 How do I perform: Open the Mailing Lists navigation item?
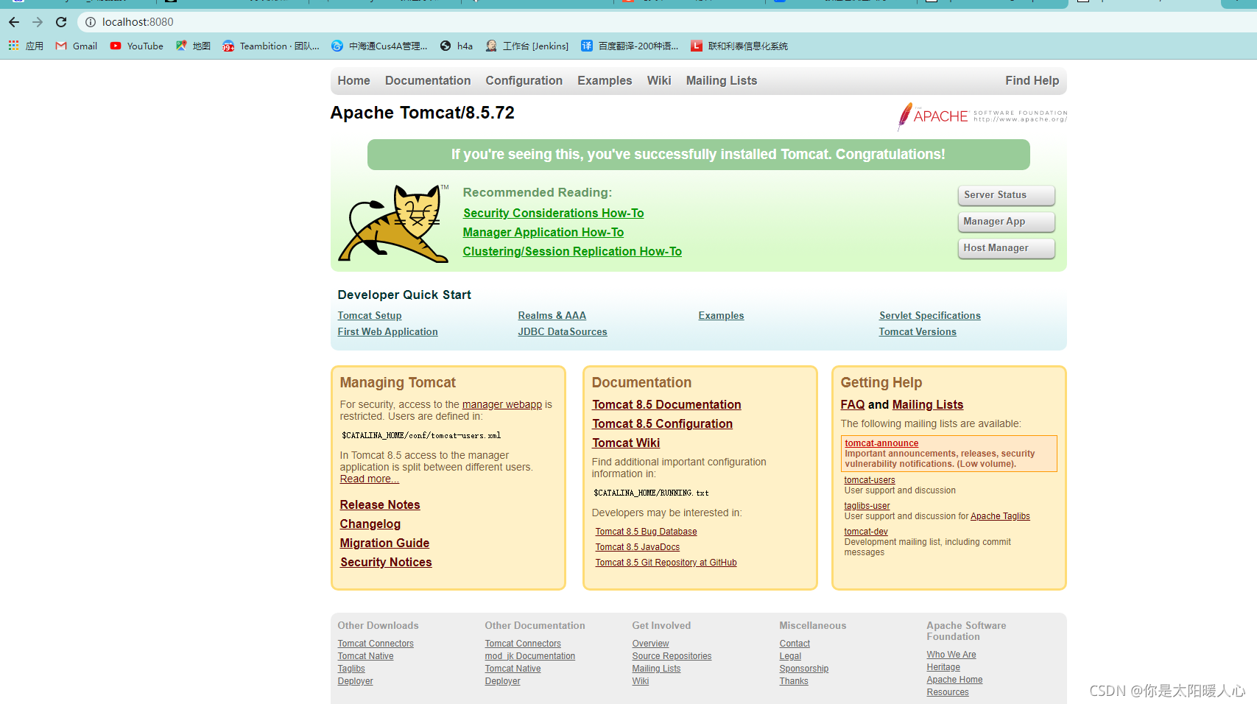(x=722, y=81)
